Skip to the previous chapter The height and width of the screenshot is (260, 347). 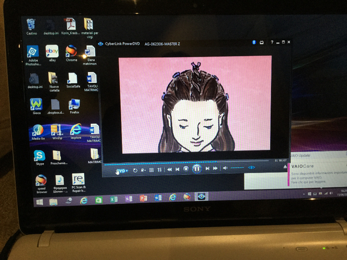pos(178,169)
